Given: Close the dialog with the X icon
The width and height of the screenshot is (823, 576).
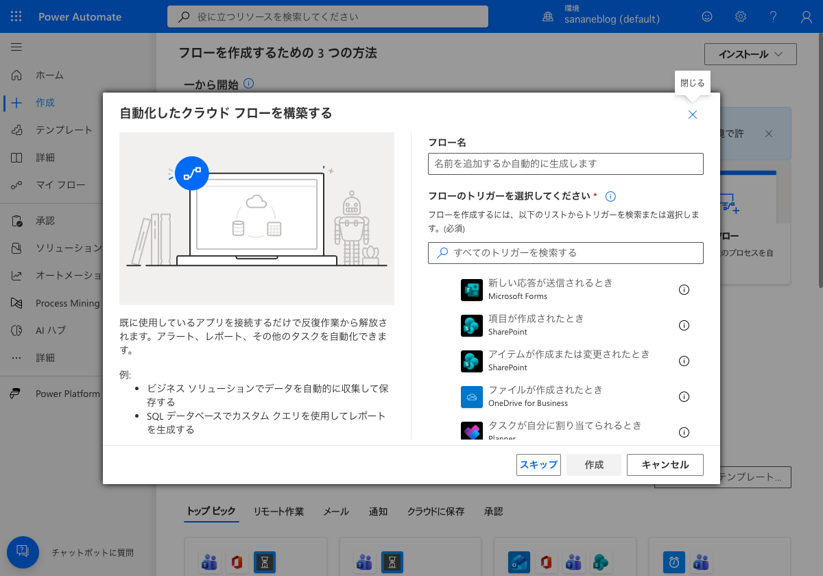Looking at the screenshot, I should point(693,115).
